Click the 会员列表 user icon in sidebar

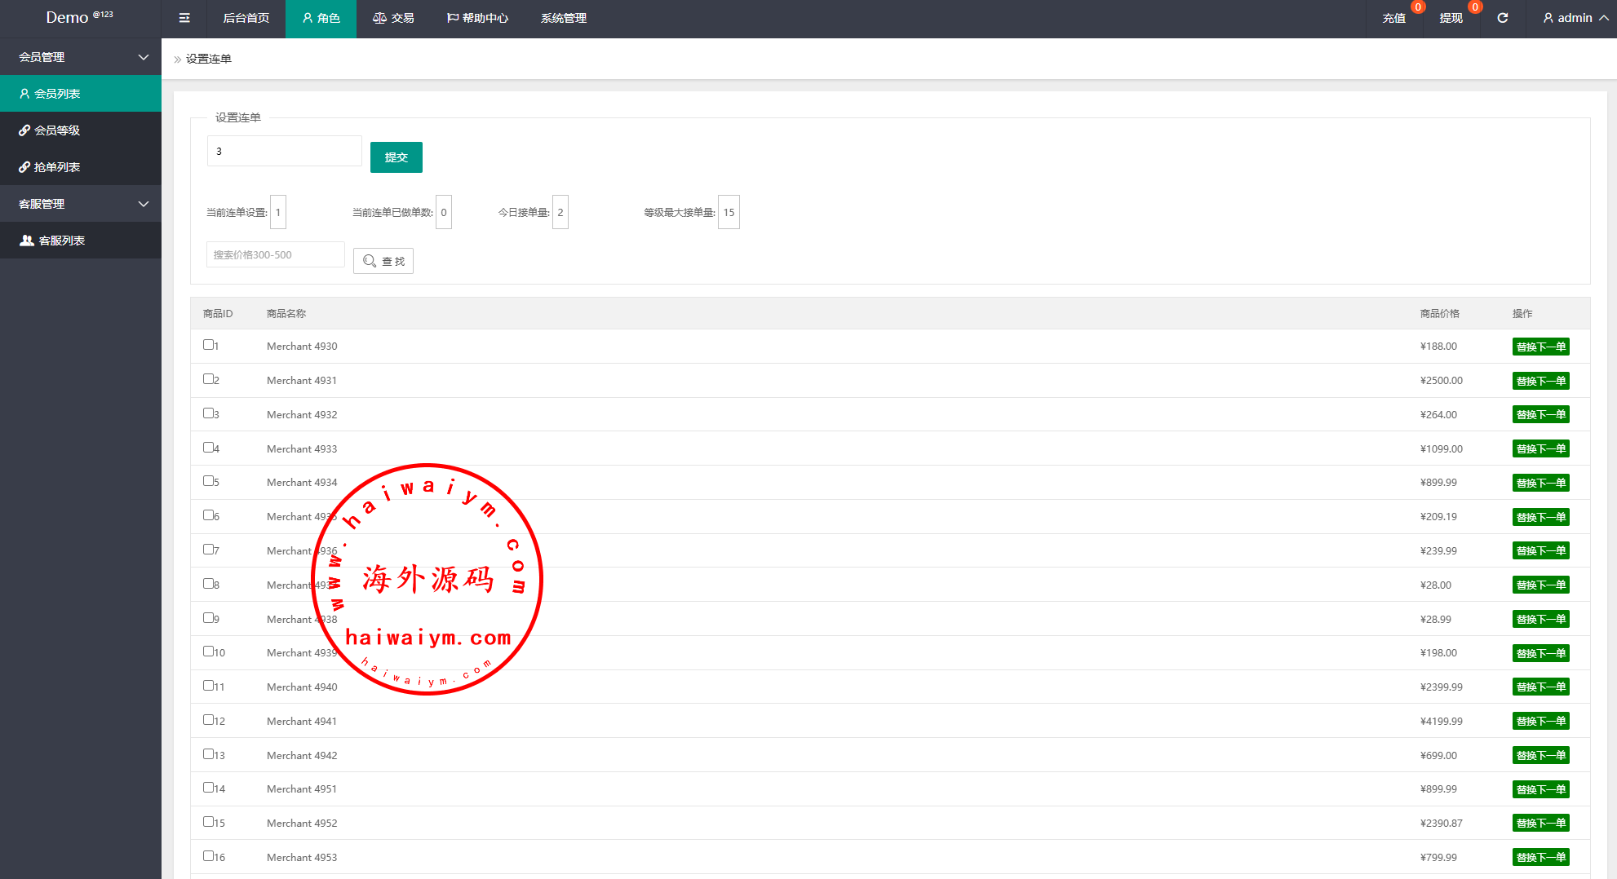[24, 94]
